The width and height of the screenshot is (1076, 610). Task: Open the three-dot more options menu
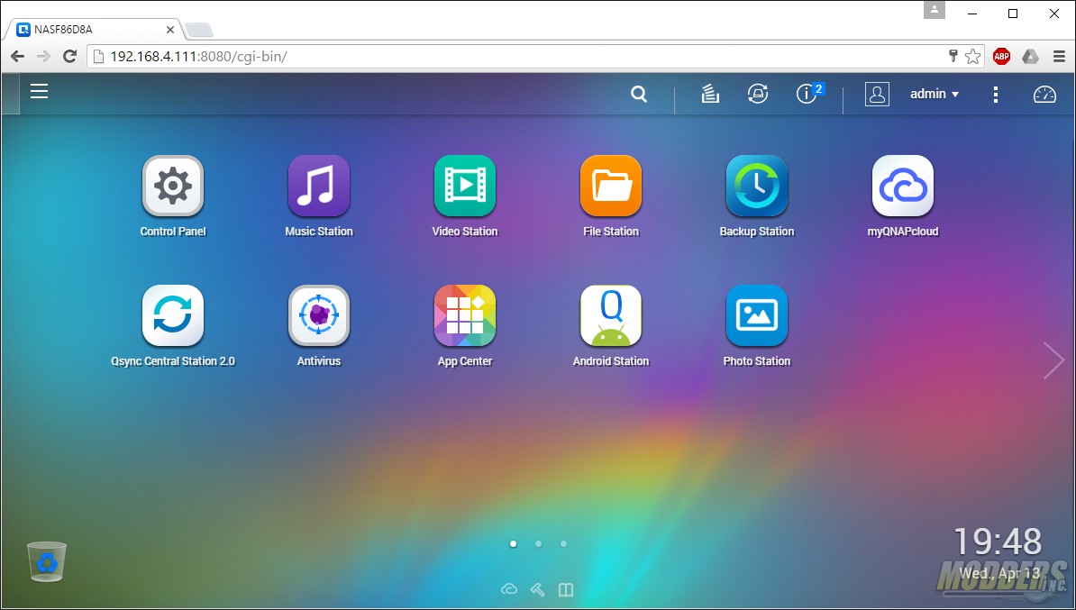[x=996, y=94]
